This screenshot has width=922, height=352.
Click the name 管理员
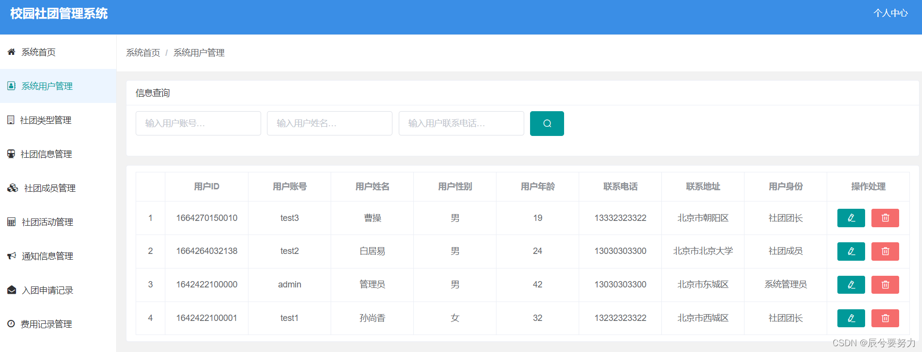tap(372, 285)
